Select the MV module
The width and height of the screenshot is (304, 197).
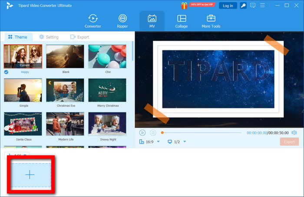point(152,21)
